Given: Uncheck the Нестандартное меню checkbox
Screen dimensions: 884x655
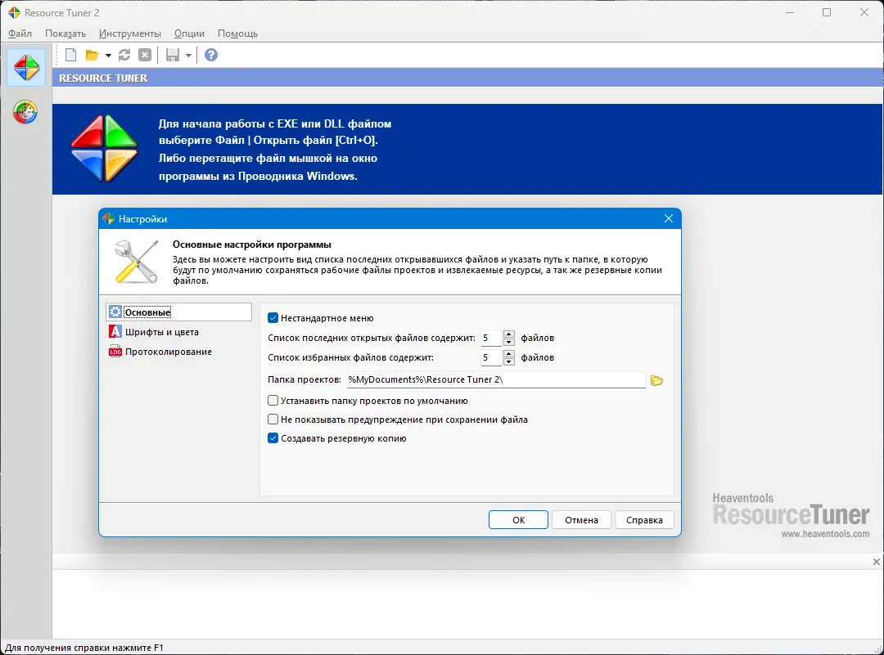Looking at the screenshot, I should click(x=273, y=318).
